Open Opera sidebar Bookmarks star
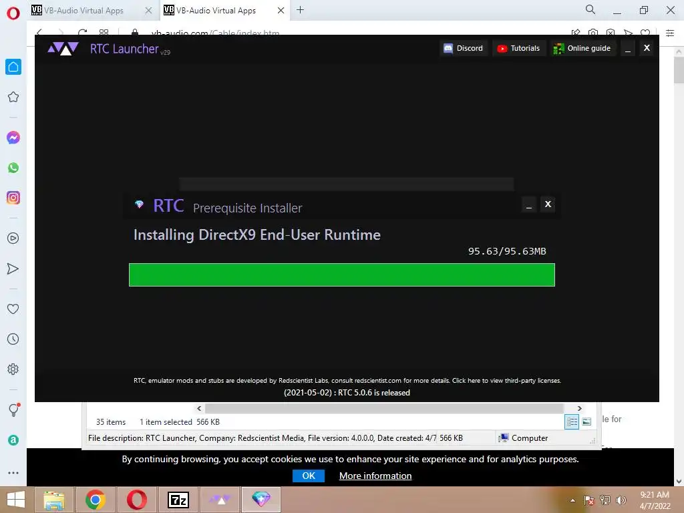Screen dimensions: 684x513 (13, 97)
